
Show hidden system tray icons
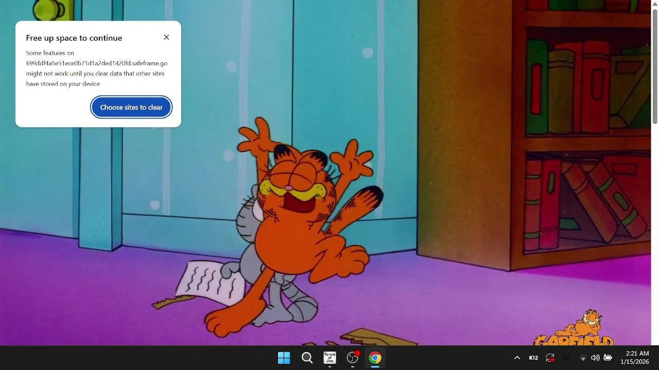click(x=517, y=358)
